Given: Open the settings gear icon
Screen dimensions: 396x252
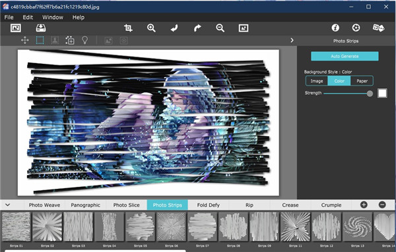Looking at the screenshot, I should click(356, 28).
